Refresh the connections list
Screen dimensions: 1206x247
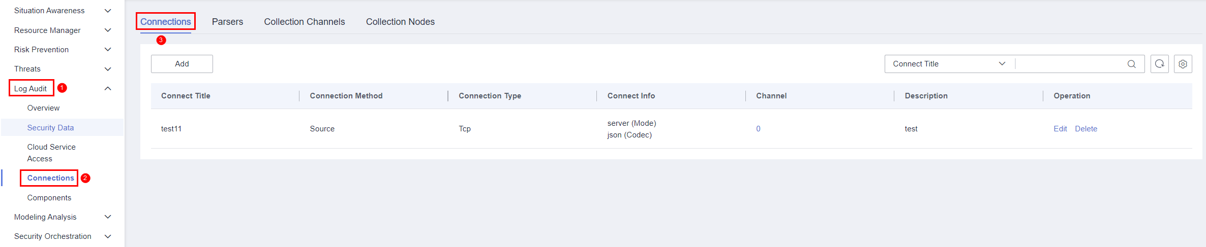point(1159,64)
